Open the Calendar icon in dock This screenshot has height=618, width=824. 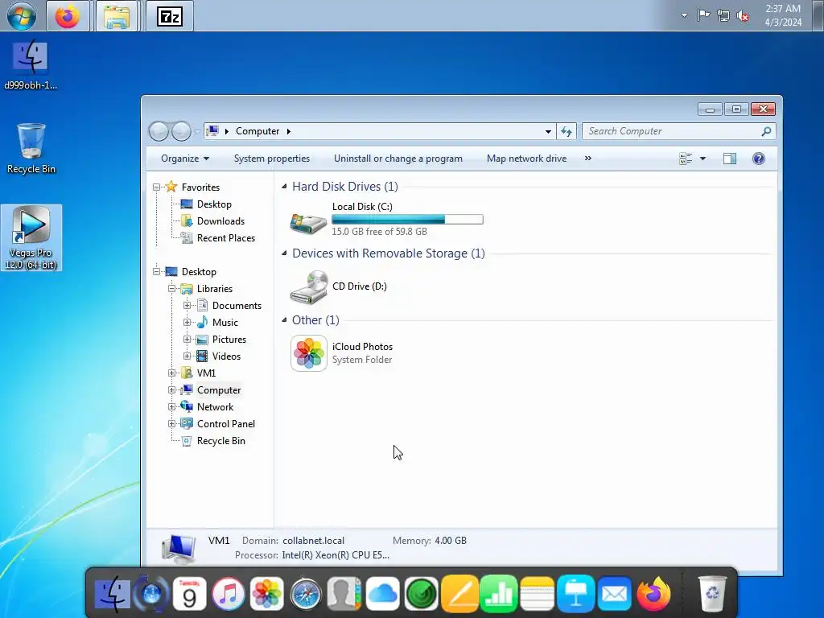click(189, 595)
